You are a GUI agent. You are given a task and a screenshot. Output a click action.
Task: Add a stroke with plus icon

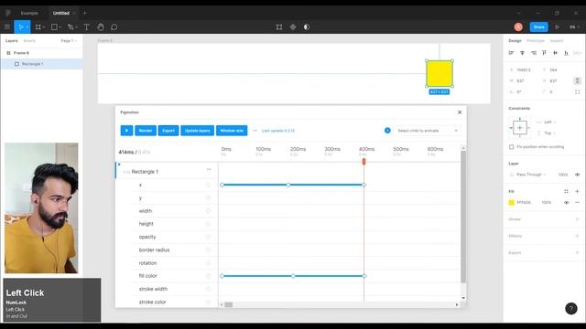[578, 219]
